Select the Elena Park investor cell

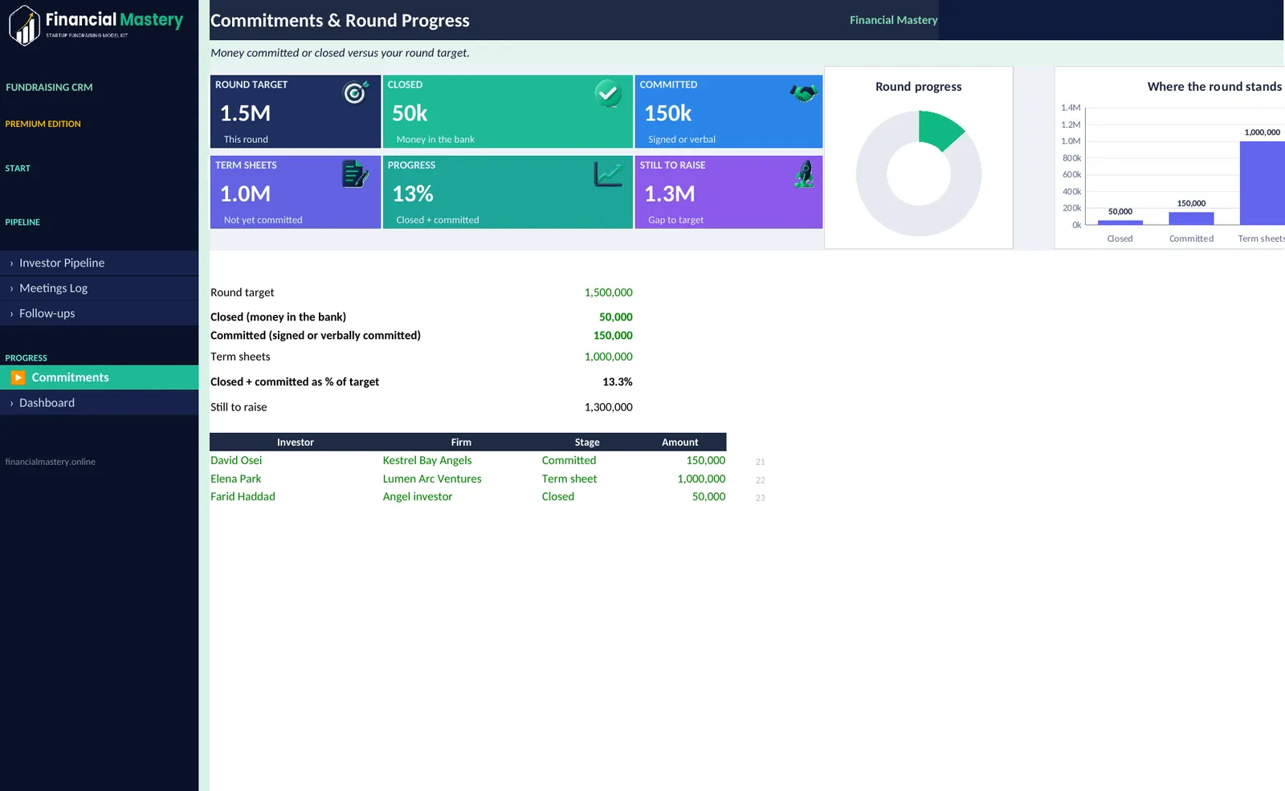pyautogui.click(x=296, y=479)
